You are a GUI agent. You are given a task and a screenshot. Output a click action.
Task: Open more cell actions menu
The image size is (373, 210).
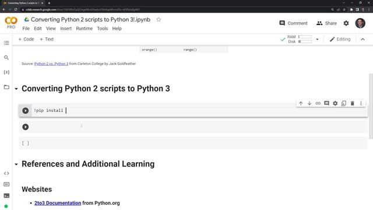(x=361, y=103)
